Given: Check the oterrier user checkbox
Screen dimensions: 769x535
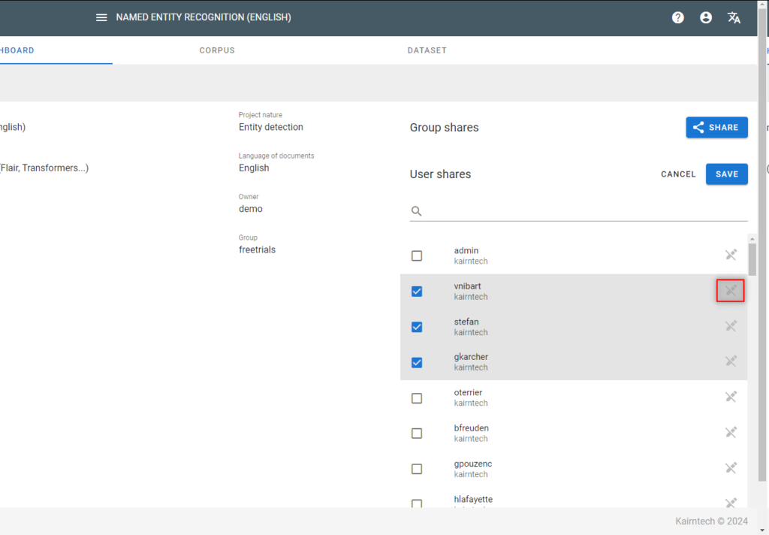Looking at the screenshot, I should click(417, 398).
